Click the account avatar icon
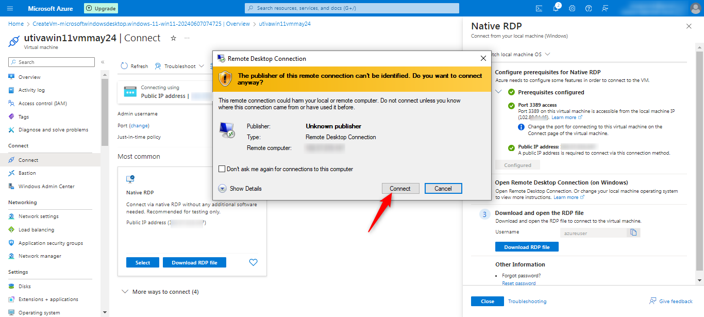This screenshot has height=317, width=704. 695,8
